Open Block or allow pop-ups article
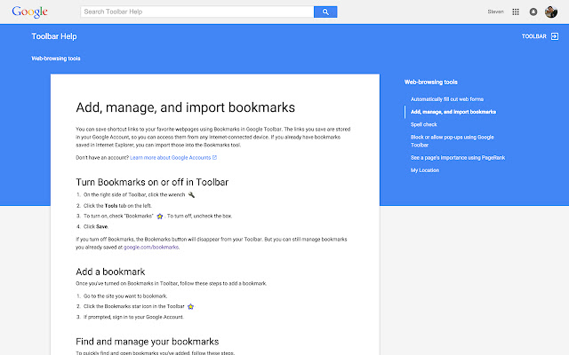This screenshot has width=569, height=355. coord(453,141)
